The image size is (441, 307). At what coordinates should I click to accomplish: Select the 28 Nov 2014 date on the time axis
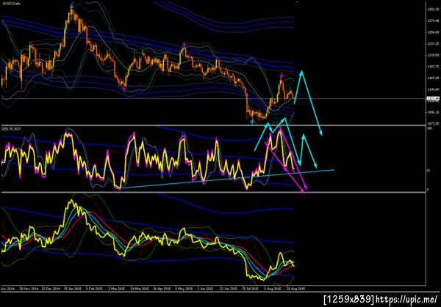(x=29, y=288)
